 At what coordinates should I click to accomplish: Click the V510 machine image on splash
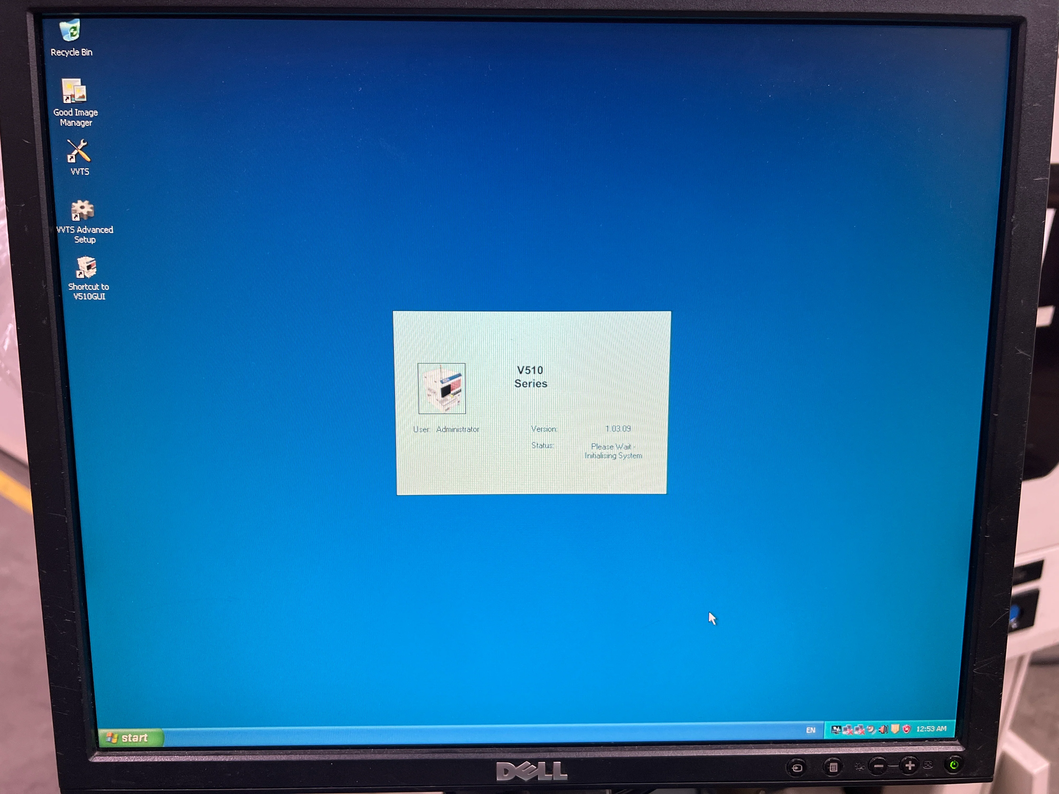442,388
